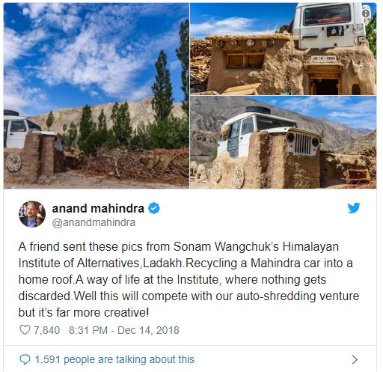This screenshot has height=372, width=383.
Task: Click the 8:31 PM - Dec 14, 2018 timestamp
Action: tap(124, 330)
